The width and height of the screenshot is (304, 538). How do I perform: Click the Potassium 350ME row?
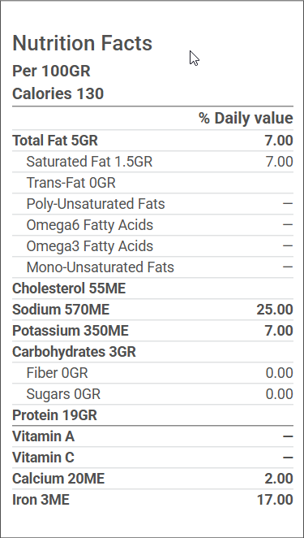(x=152, y=331)
